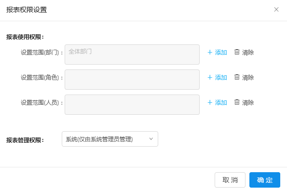Confirm settings with the 确定 button
Viewport: 287px width, 191px height.
click(x=265, y=180)
